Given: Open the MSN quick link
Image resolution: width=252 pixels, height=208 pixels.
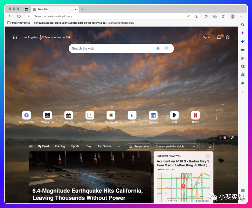Looking at the screenshot, I should click(x=174, y=117).
